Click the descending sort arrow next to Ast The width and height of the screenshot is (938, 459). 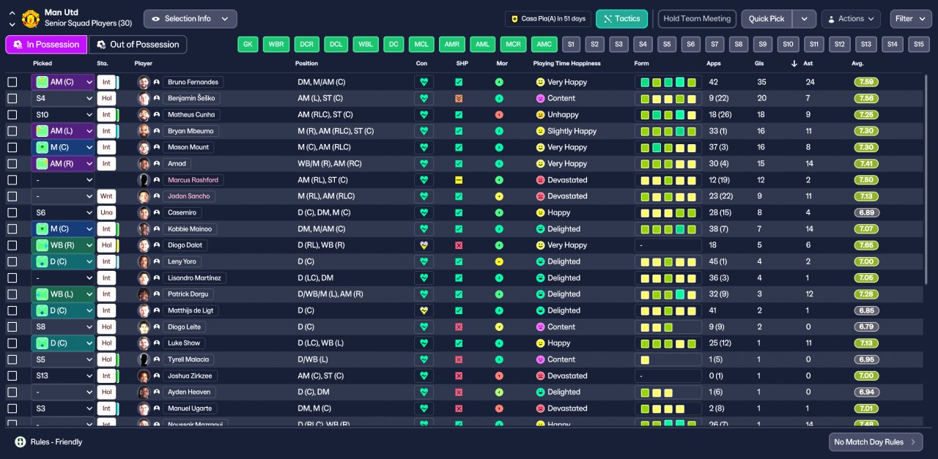point(794,64)
